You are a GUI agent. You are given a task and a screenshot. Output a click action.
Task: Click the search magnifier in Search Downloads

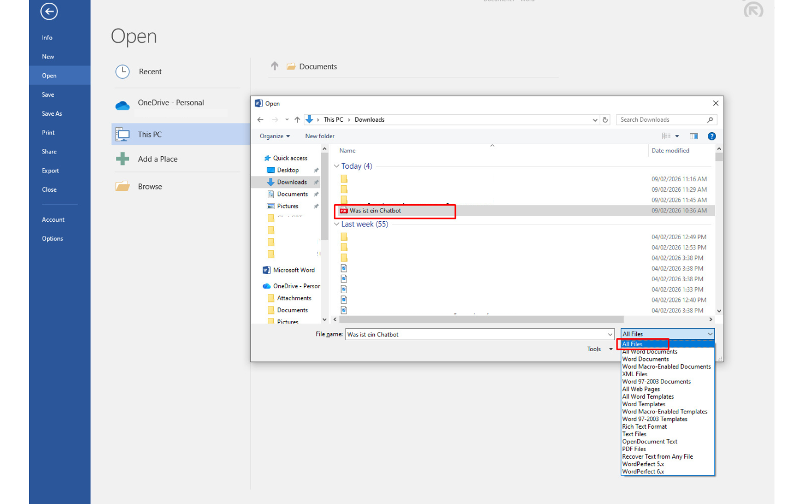point(710,119)
